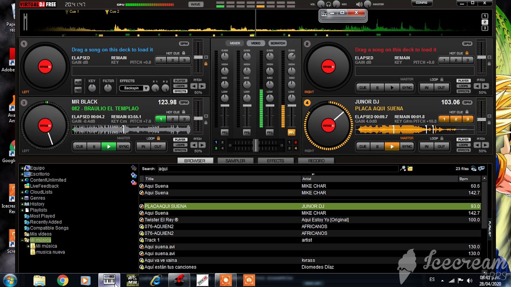Toggle the AUX input on deck 1
The image size is (511, 287).
[78, 82]
